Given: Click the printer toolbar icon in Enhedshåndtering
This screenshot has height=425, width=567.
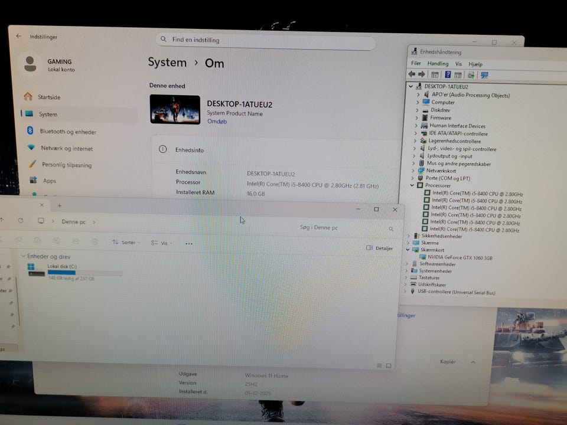Looking at the screenshot, I should (471, 75).
